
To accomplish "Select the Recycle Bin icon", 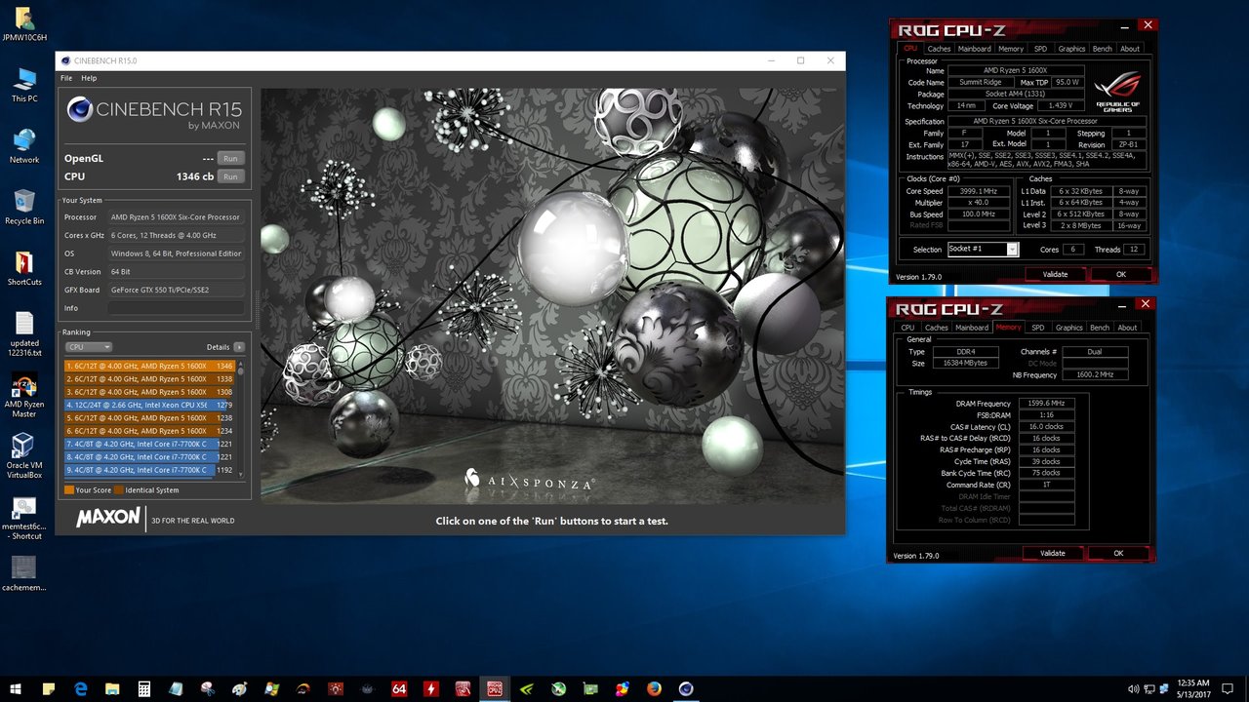I will pyautogui.click(x=24, y=207).
